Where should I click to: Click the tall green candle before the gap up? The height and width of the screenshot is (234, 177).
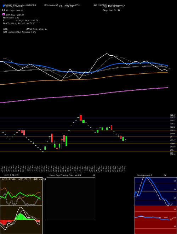click(66, 141)
